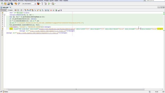Click the Save All icon
Screen dimensions: 165x93
12,4
